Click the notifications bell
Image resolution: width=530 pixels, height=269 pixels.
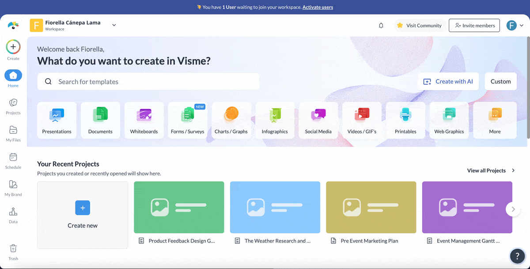tap(381, 25)
